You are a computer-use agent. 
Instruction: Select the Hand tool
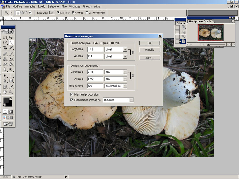(5, 92)
